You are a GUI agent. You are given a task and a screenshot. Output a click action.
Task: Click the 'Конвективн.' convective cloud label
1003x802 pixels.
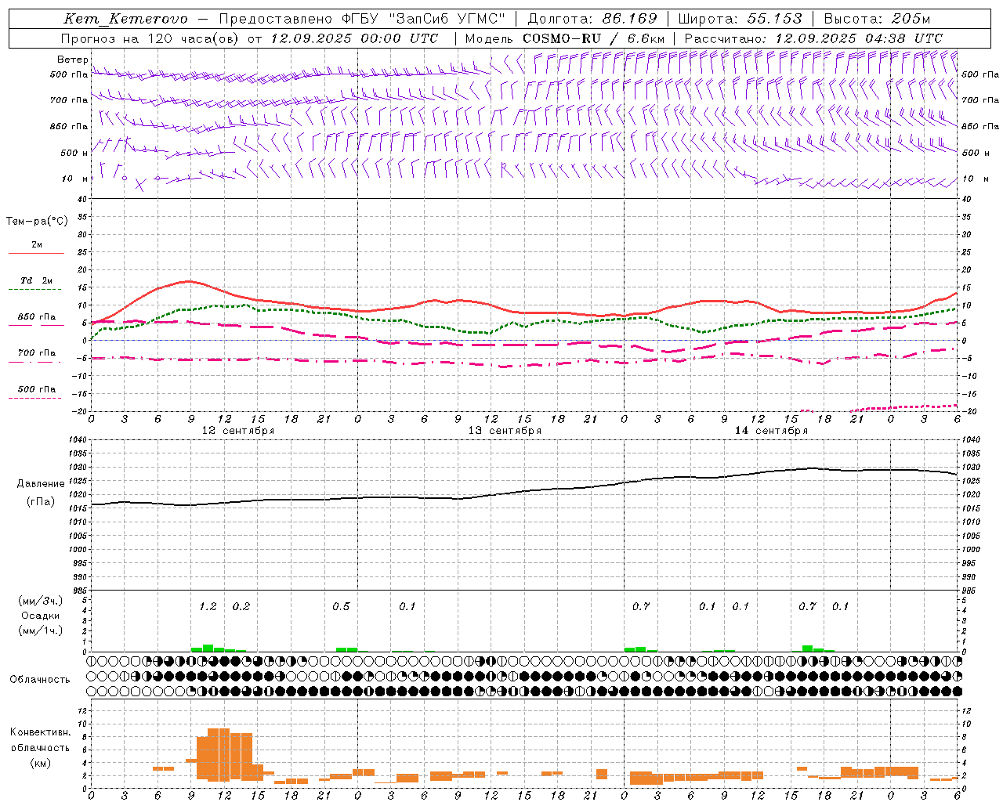(40, 732)
